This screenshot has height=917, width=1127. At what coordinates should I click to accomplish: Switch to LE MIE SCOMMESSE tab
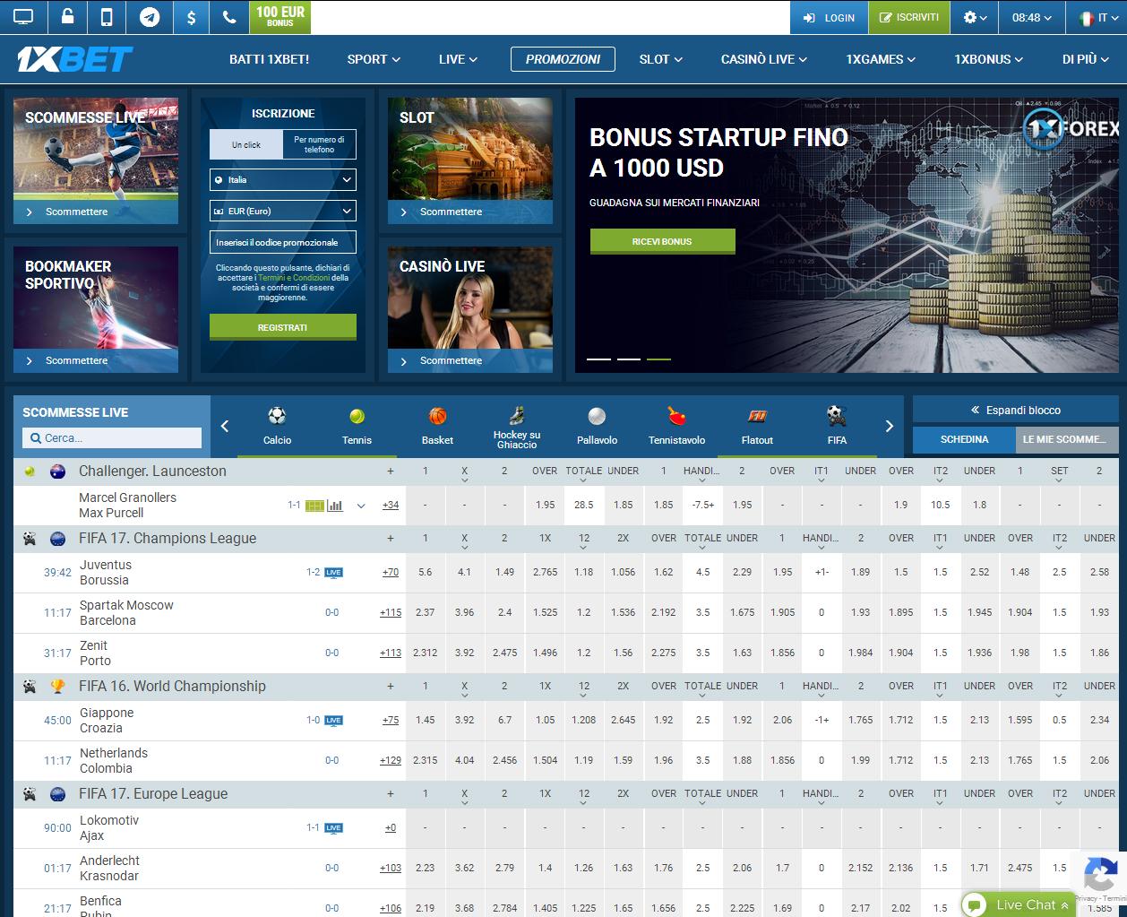click(x=1067, y=439)
